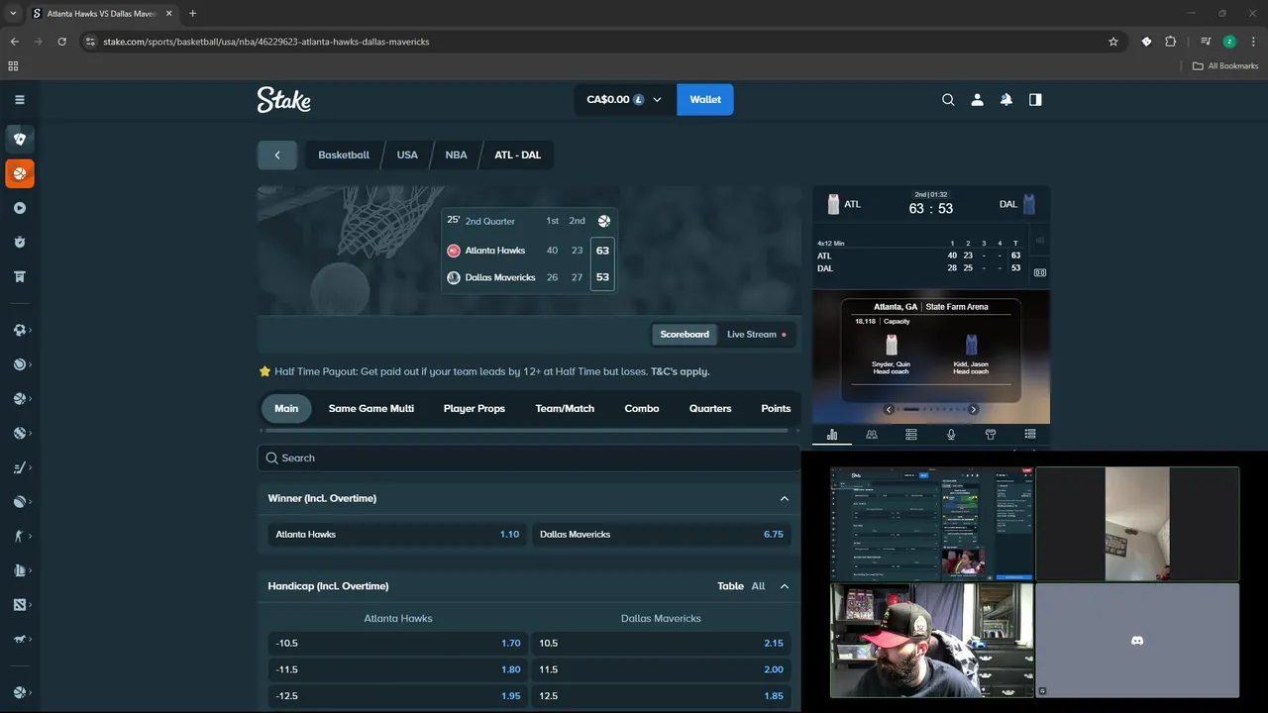Image resolution: width=1268 pixels, height=713 pixels.
Task: Open the Chrome apps grid icon
Action: pyautogui.click(x=13, y=66)
